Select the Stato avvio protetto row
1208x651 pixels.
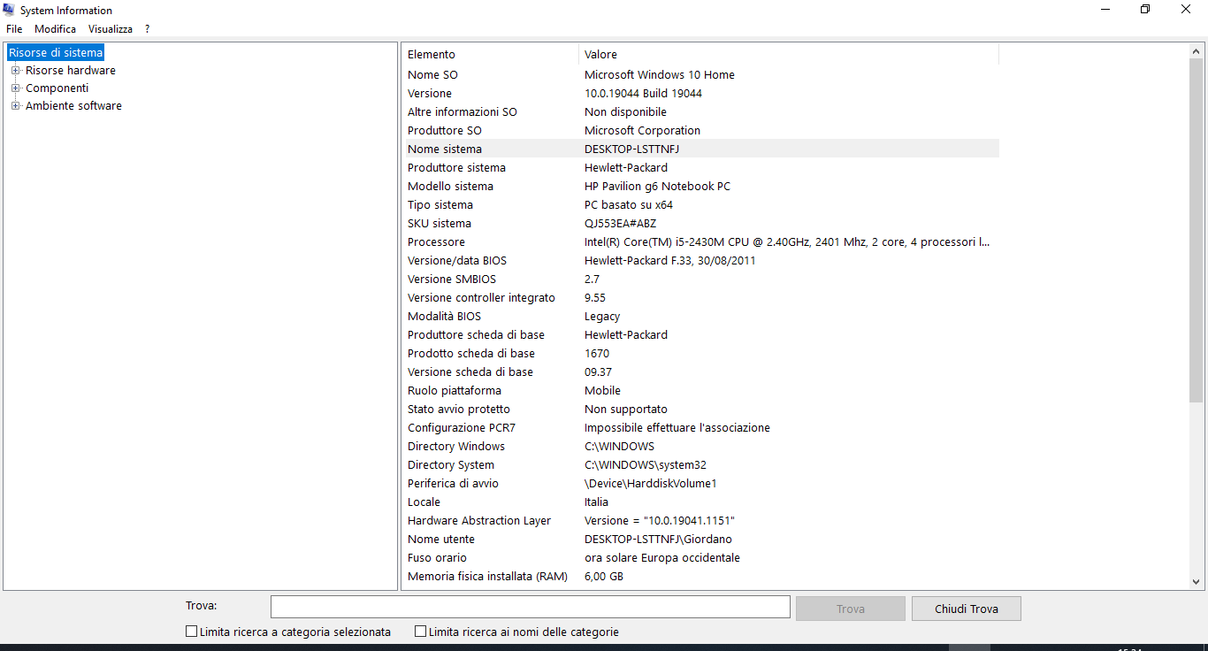(x=701, y=410)
